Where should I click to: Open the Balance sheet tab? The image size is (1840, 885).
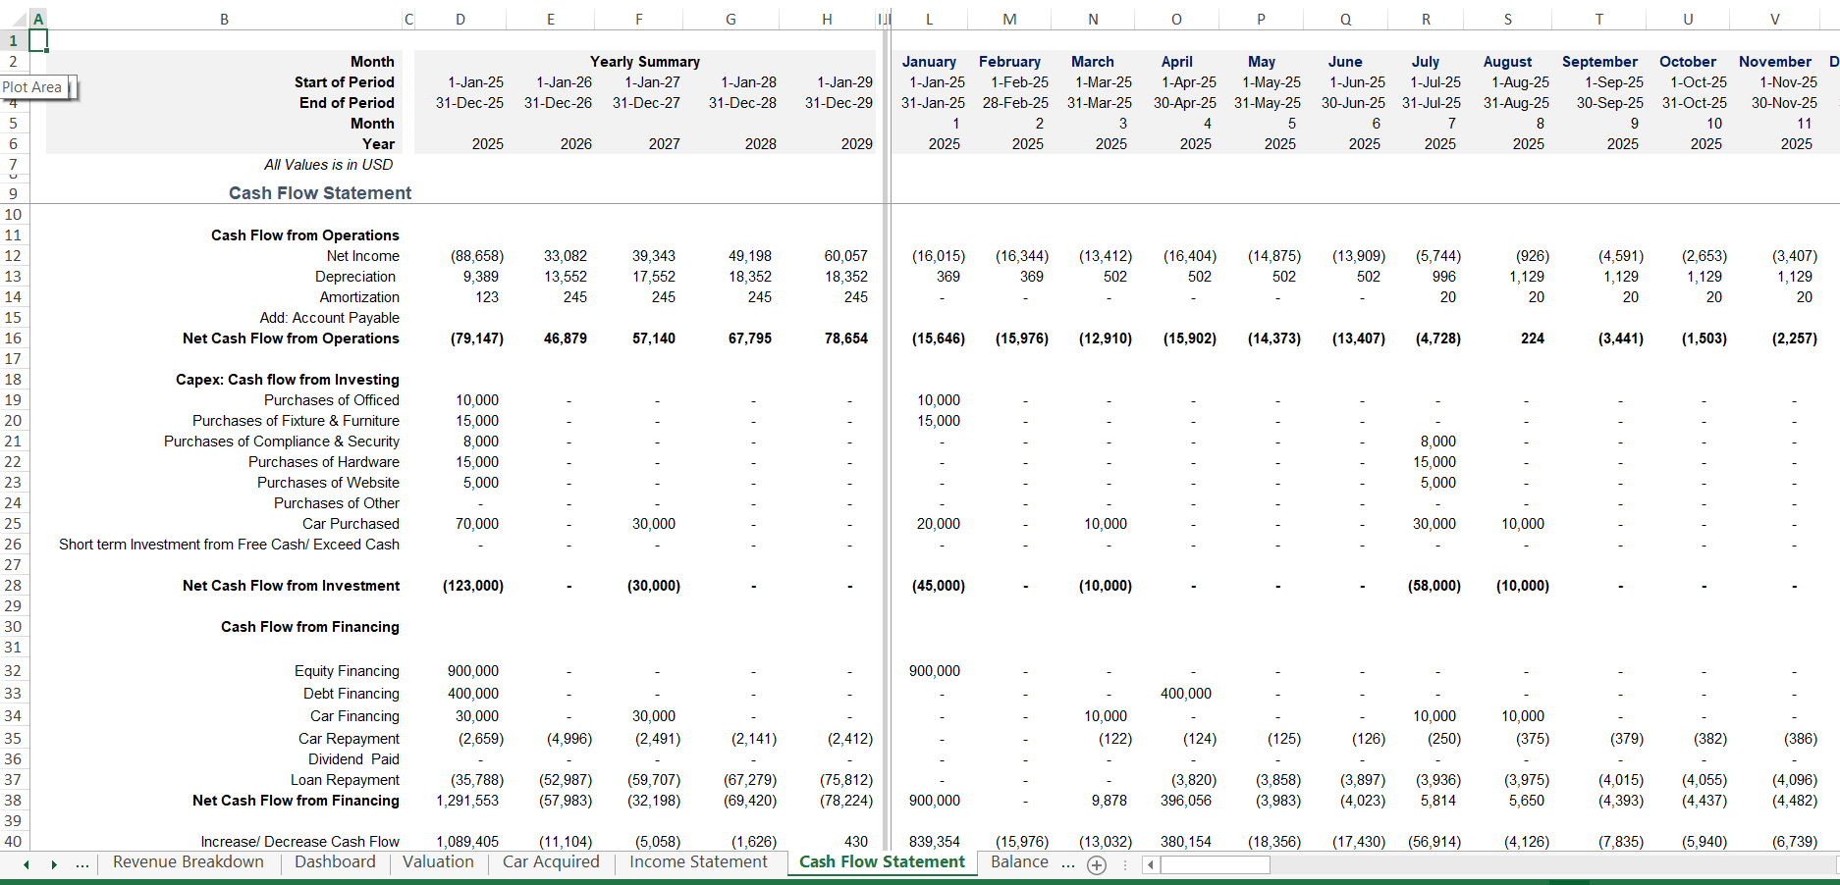point(1019,862)
